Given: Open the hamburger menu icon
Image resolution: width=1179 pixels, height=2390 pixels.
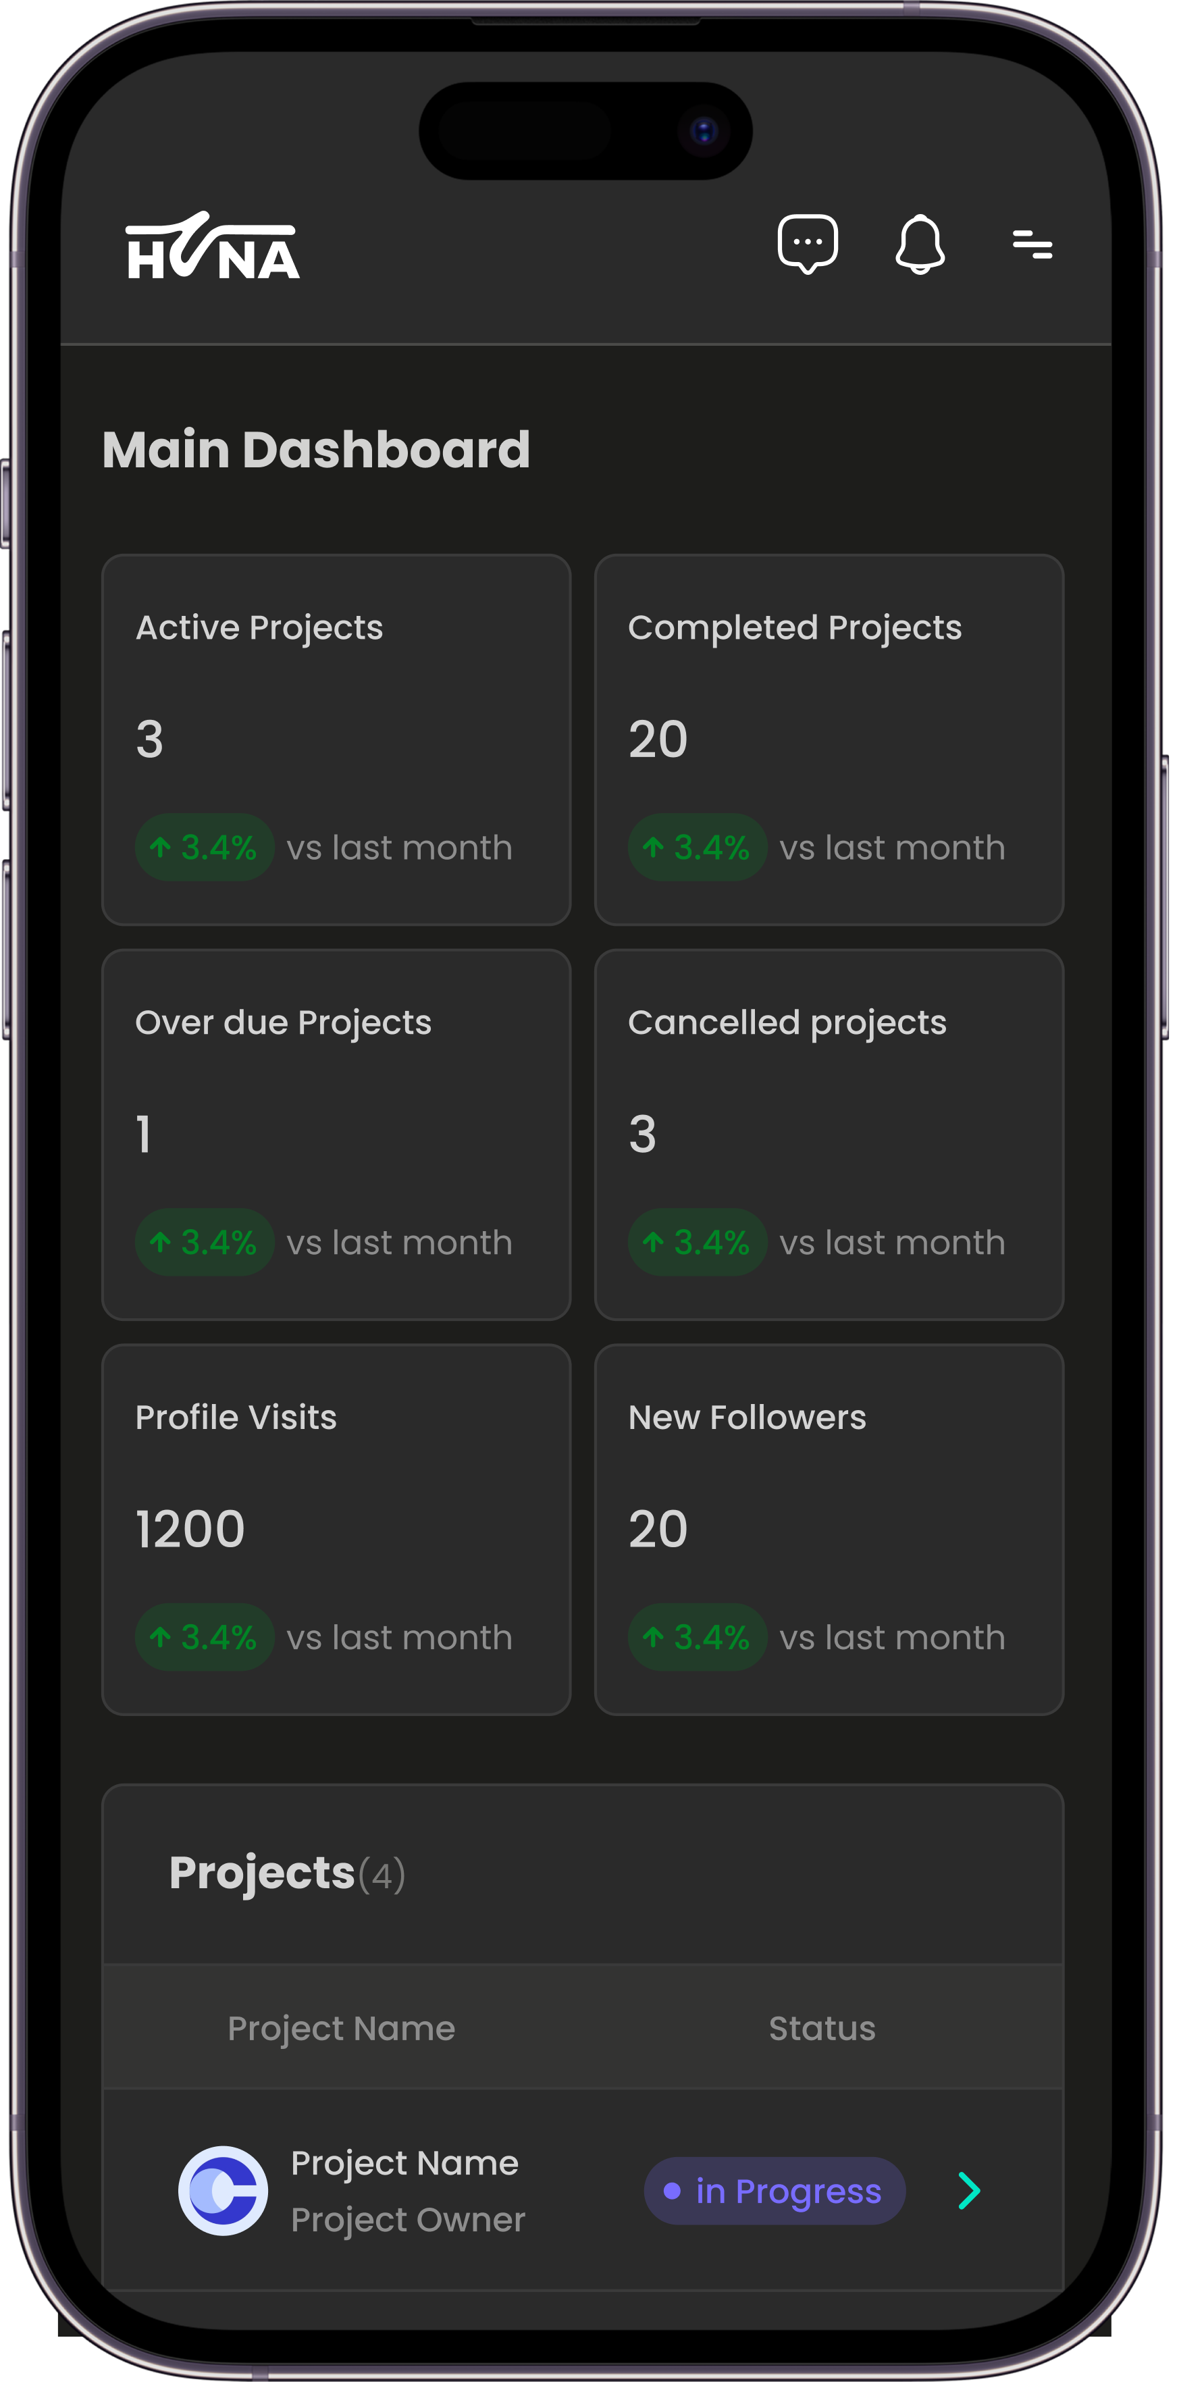Looking at the screenshot, I should coord(1032,245).
